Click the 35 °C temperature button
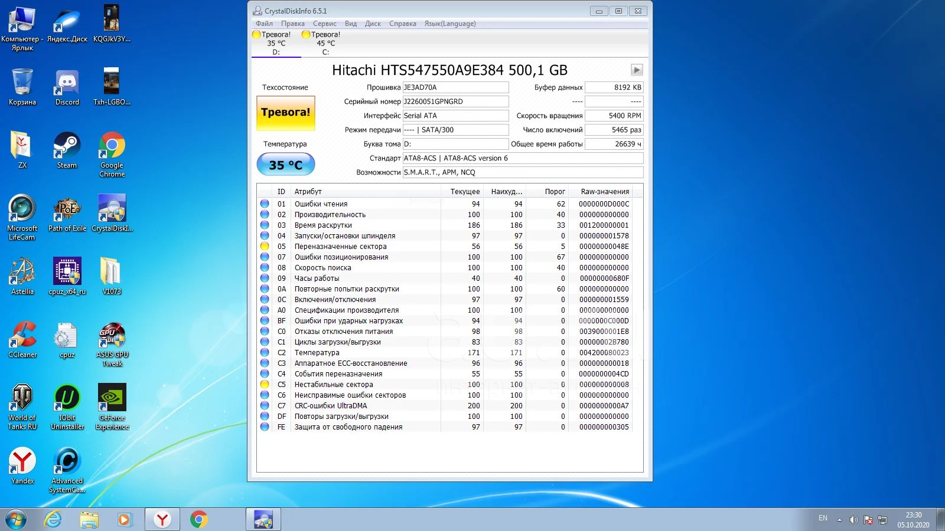The width and height of the screenshot is (945, 531). tap(286, 165)
